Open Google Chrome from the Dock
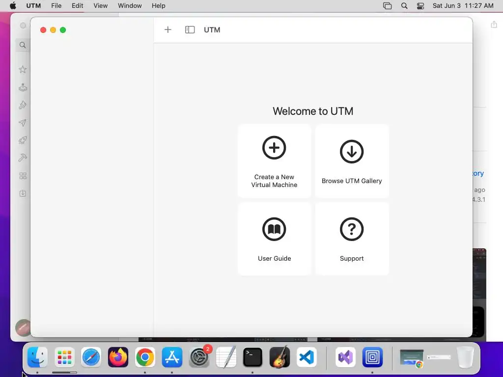Screen dimensions: 503x377 point(145,357)
